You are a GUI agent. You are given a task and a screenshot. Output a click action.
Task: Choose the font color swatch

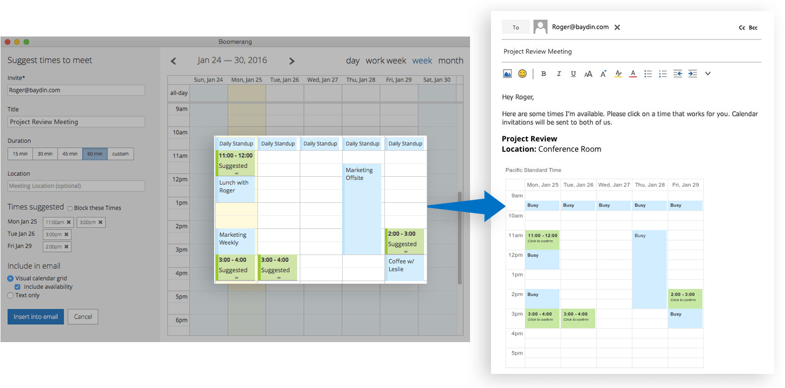tap(633, 74)
